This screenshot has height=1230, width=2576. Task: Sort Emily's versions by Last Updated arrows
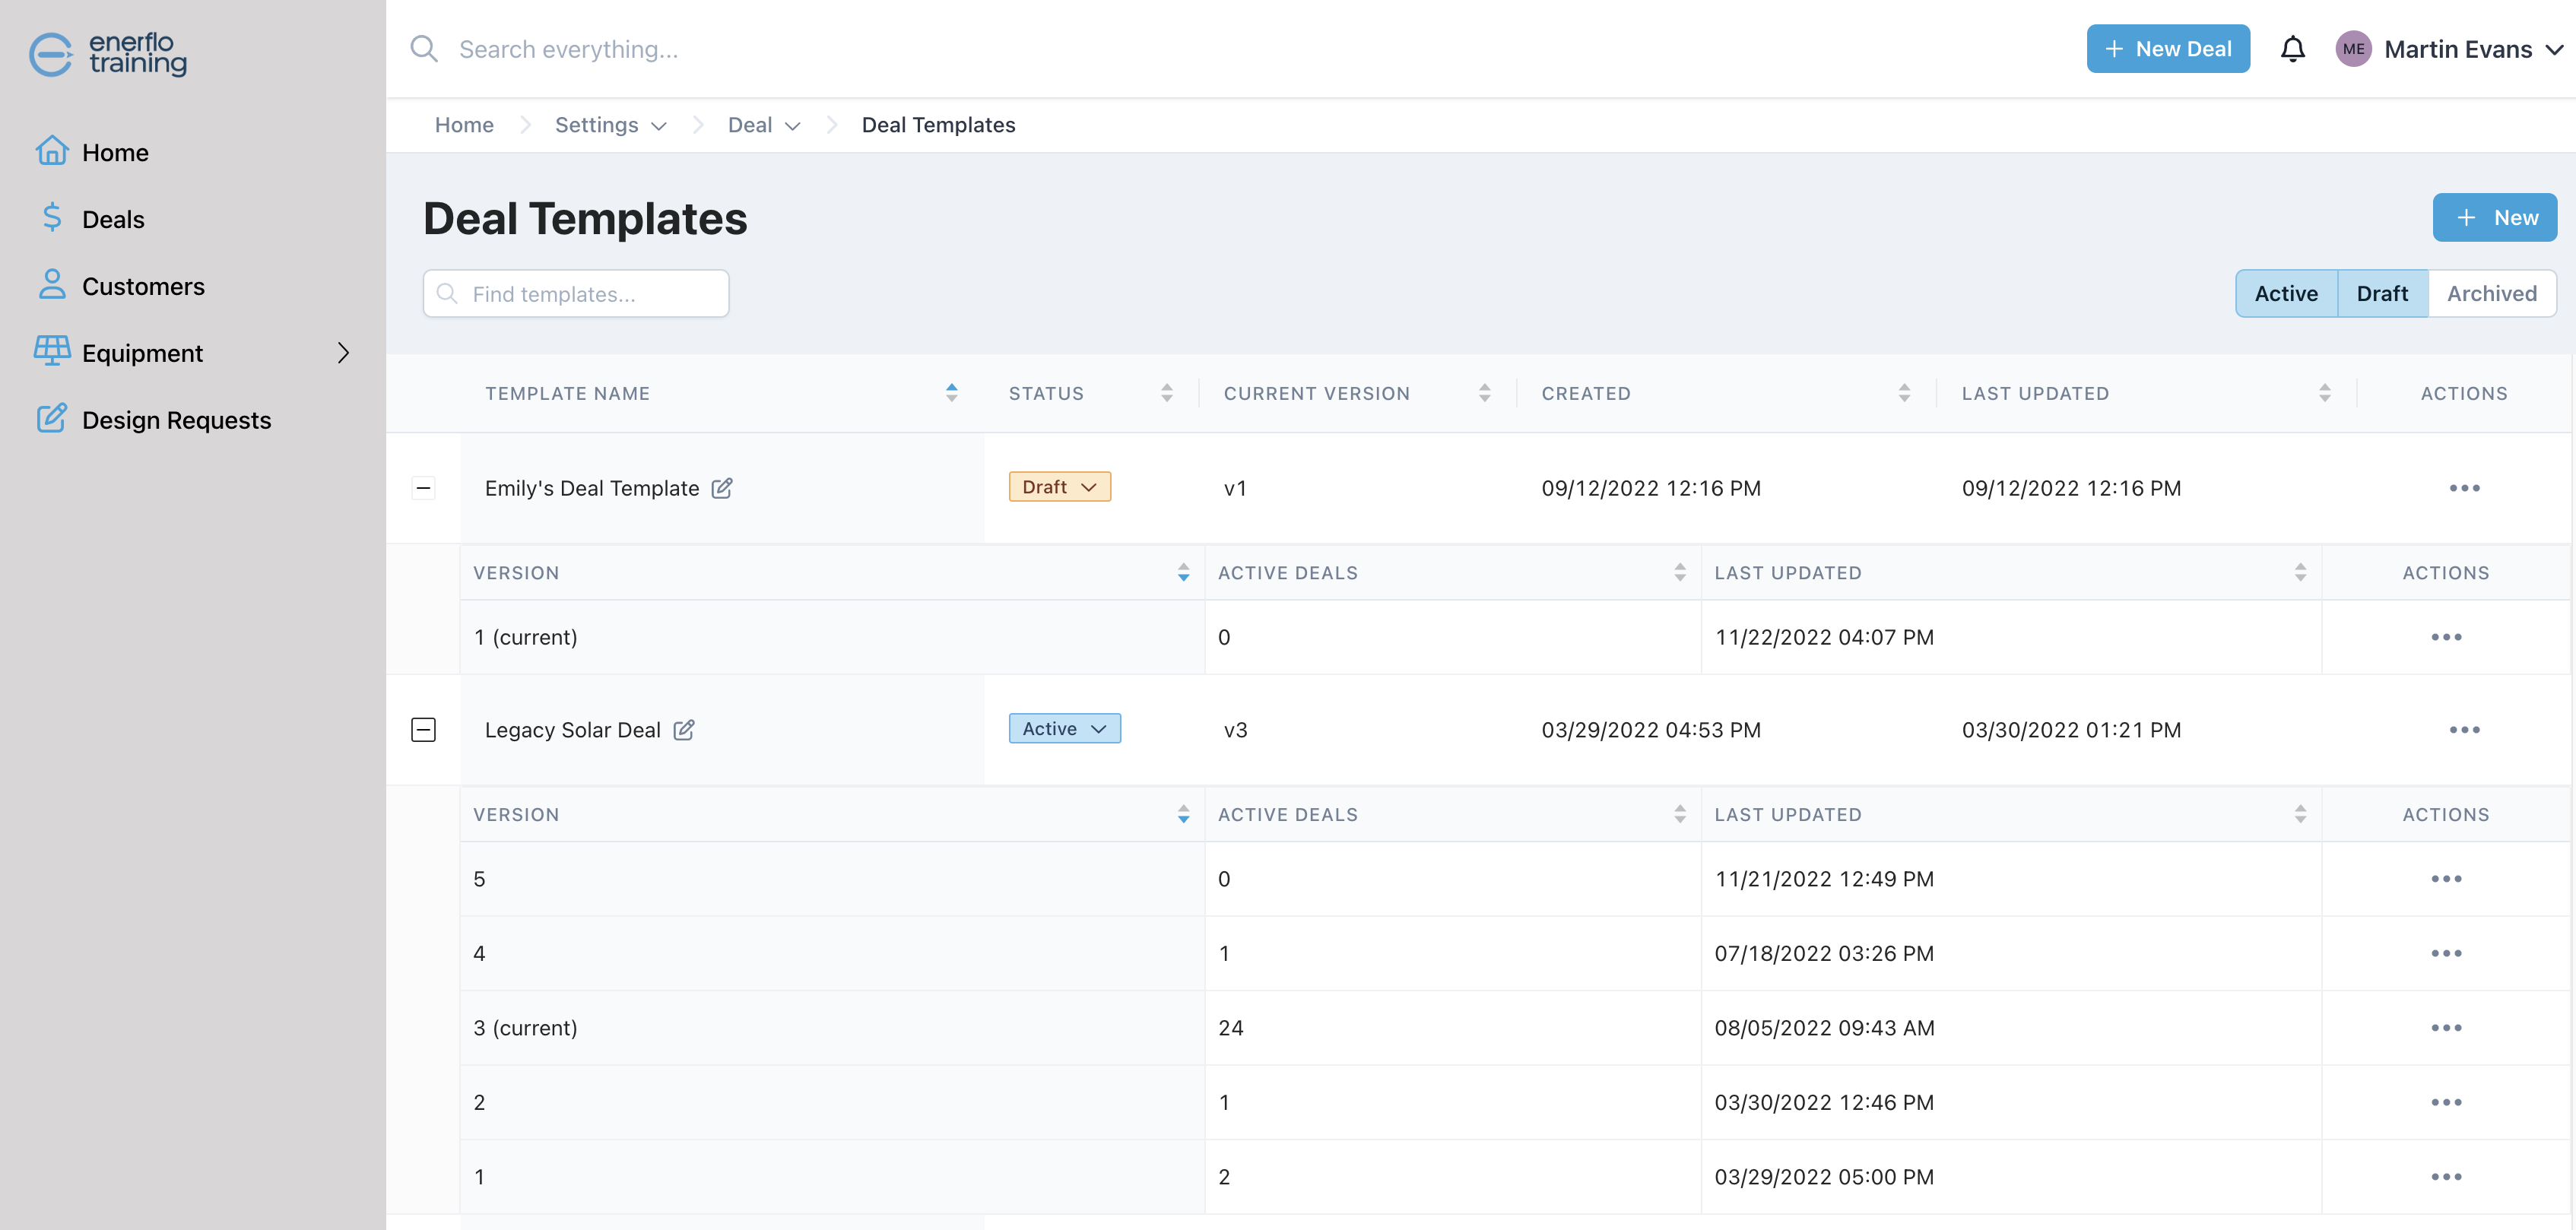coord(2301,572)
